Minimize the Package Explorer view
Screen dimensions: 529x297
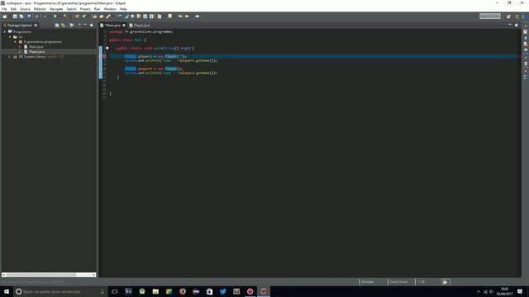(85, 25)
